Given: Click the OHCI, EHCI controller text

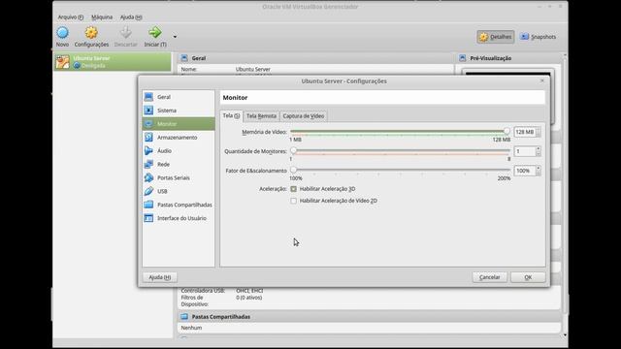Looking at the screenshot, I should [249, 291].
